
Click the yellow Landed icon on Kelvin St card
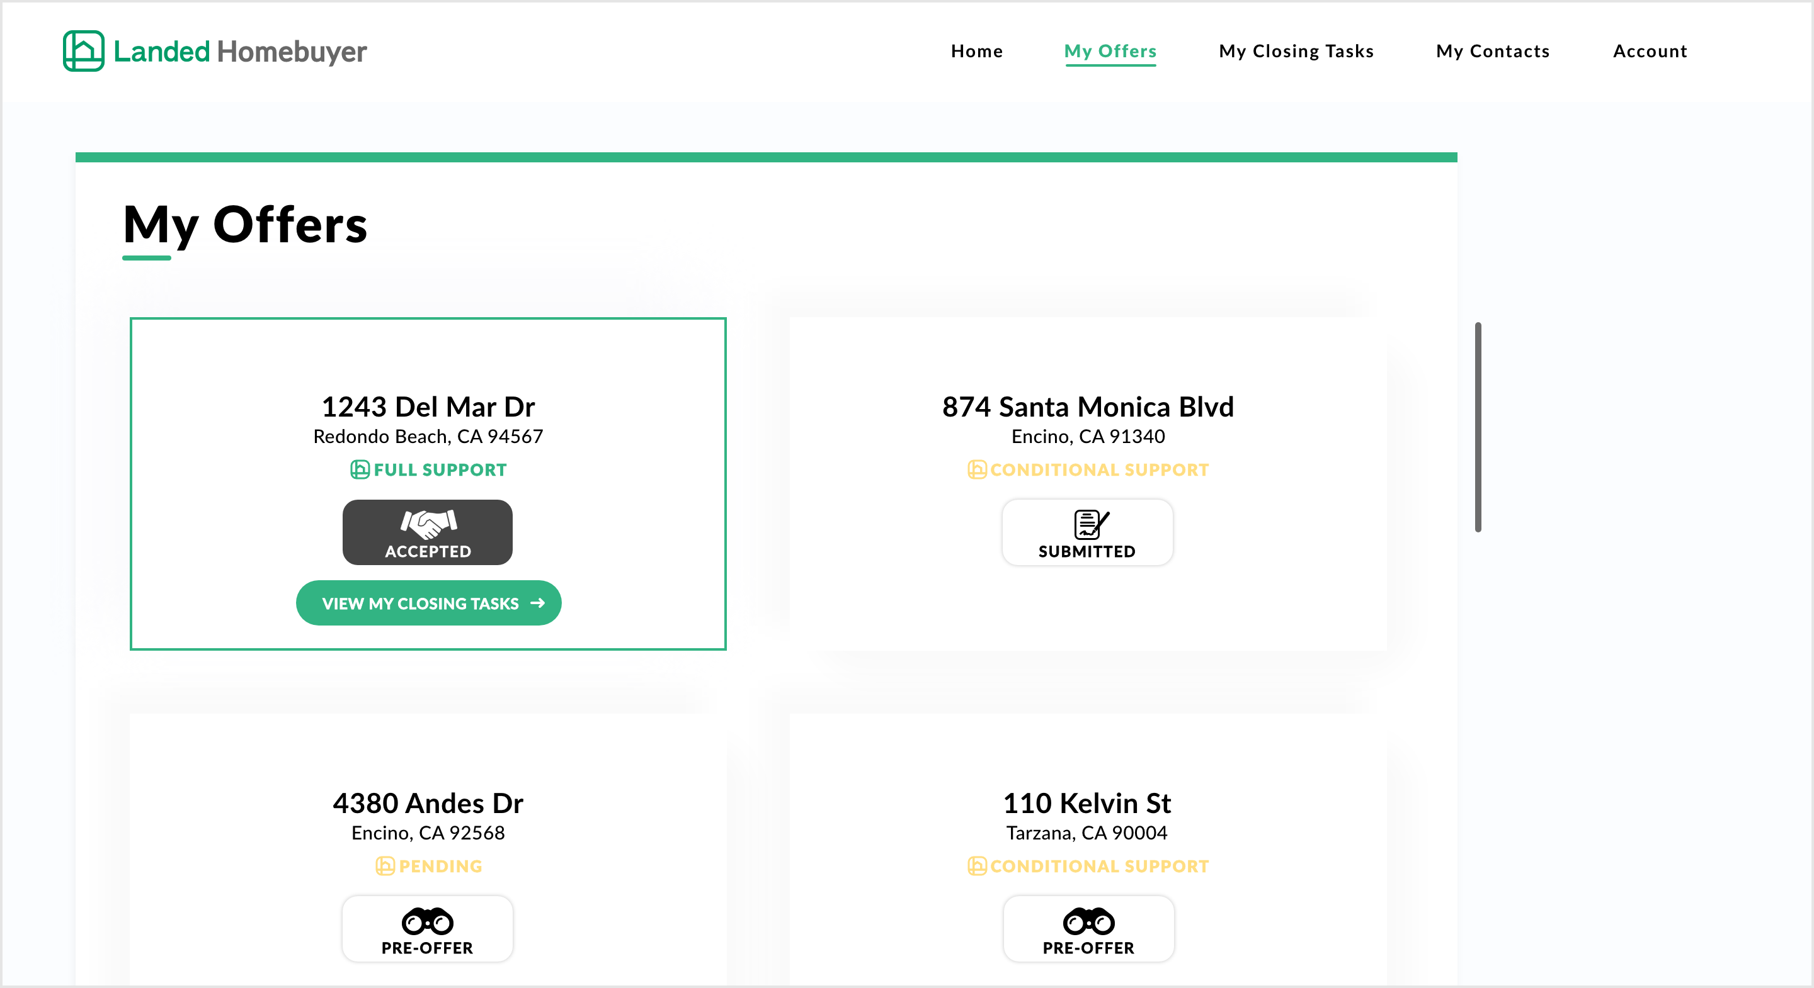977,865
